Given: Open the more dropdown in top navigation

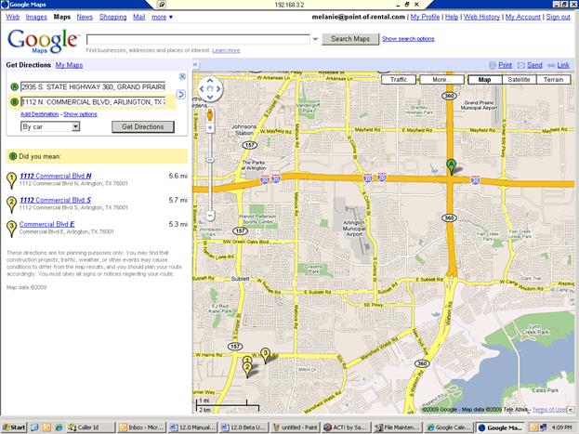Looking at the screenshot, I should [162, 17].
